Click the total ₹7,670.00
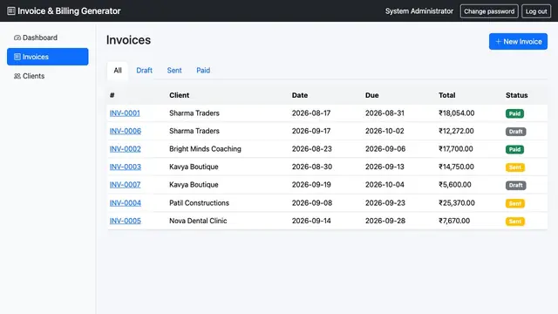 click(454, 221)
